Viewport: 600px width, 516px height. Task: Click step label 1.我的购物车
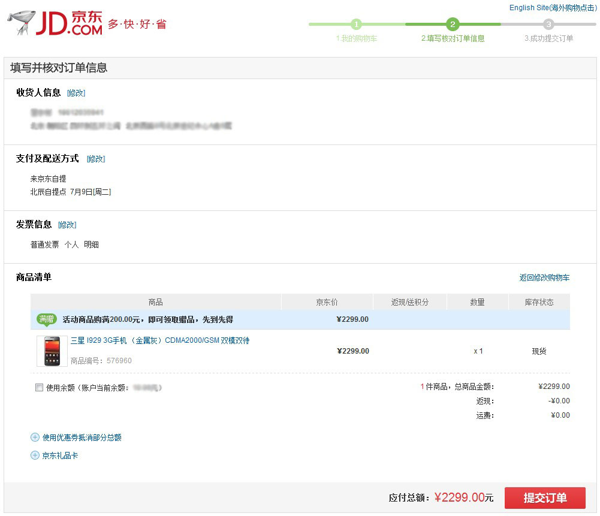tap(357, 38)
